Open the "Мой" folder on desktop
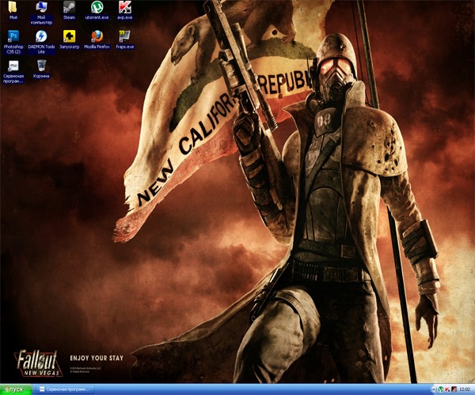475x395 pixels. coord(13,10)
